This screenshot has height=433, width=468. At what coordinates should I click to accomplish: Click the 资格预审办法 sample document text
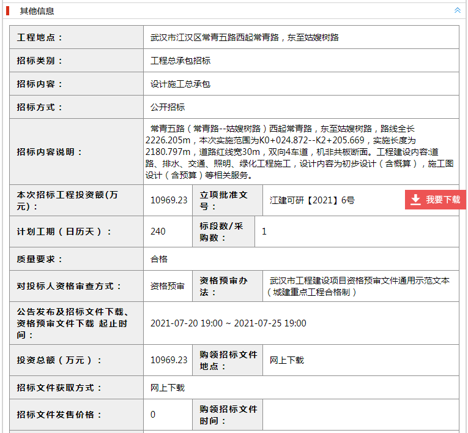(x=360, y=286)
